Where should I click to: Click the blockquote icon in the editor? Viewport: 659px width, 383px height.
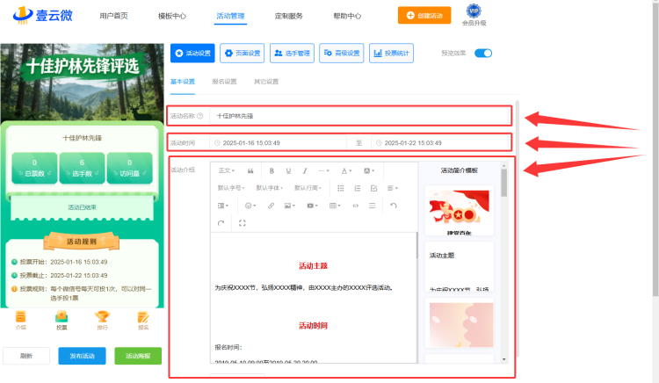pyautogui.click(x=250, y=171)
